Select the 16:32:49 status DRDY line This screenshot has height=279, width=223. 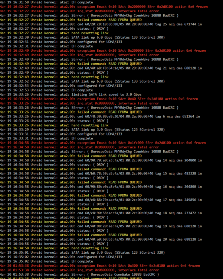(x=54, y=73)
